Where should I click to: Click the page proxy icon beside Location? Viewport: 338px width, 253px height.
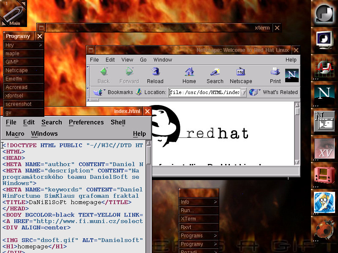coord(139,92)
